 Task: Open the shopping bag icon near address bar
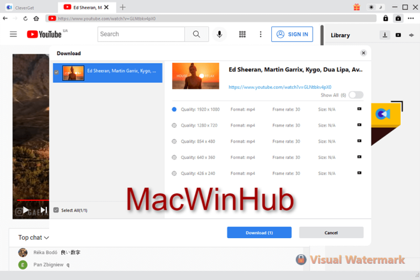398,19
